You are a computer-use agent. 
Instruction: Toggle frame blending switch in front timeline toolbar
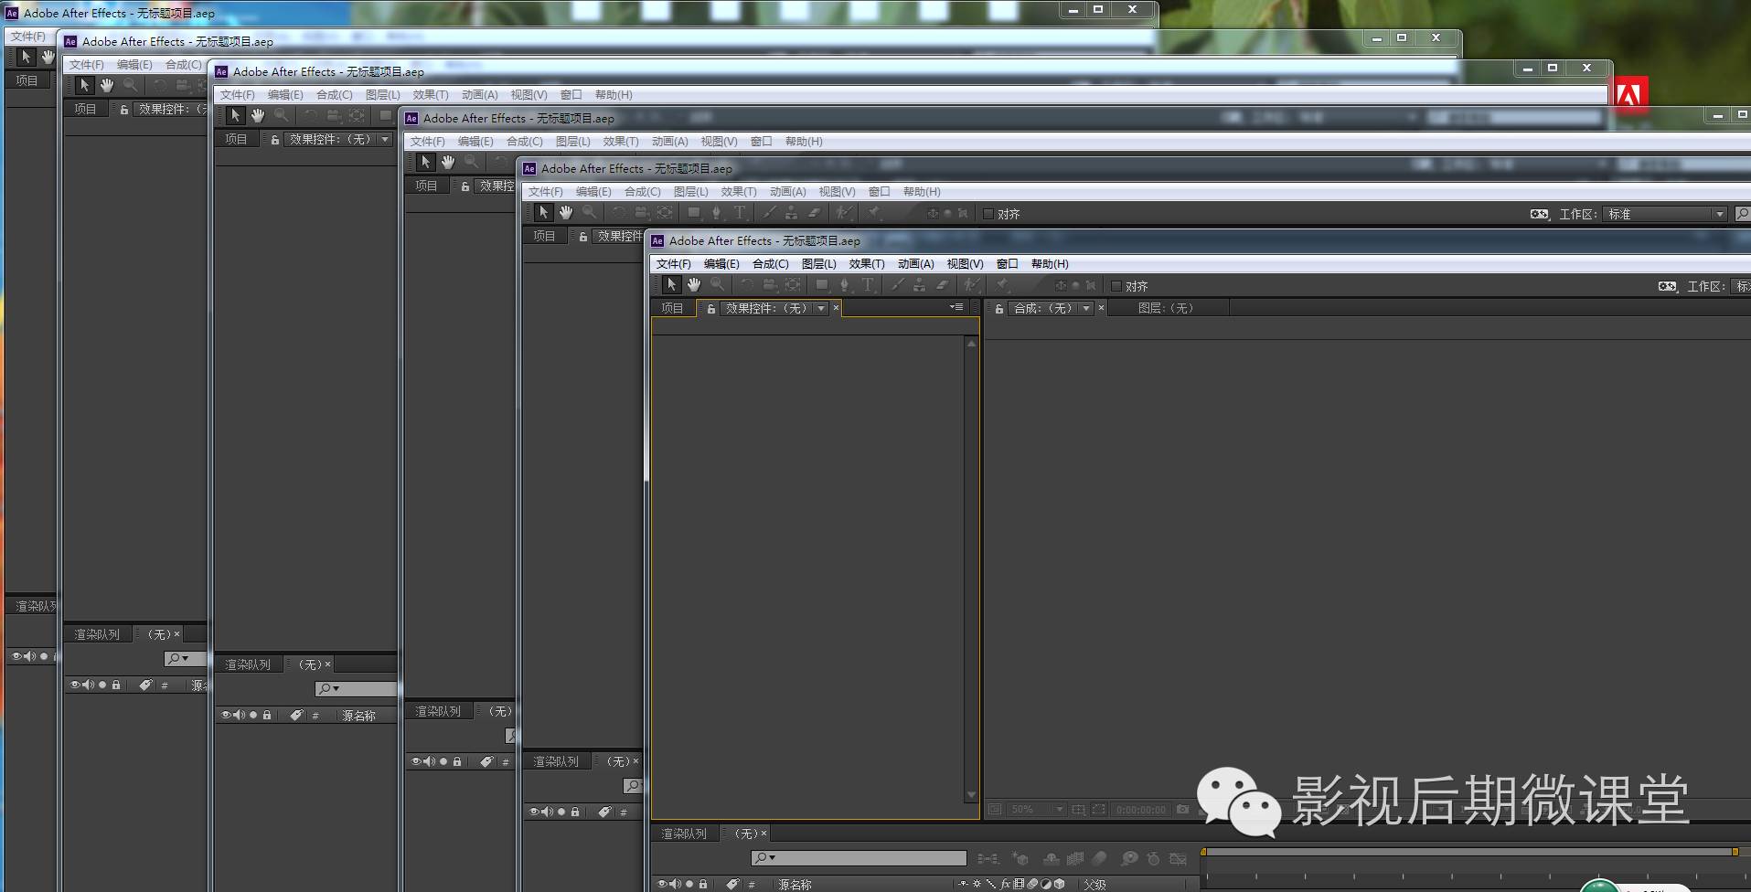[1075, 859]
